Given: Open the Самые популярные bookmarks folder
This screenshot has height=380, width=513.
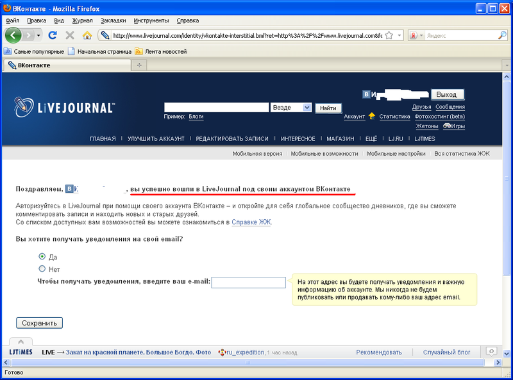Looking at the screenshot, I should [34, 51].
